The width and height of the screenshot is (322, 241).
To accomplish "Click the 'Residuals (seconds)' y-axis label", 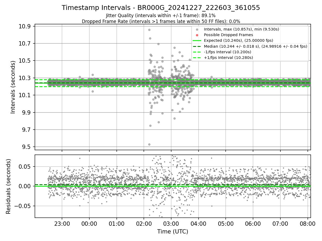I will [x=8, y=186].
